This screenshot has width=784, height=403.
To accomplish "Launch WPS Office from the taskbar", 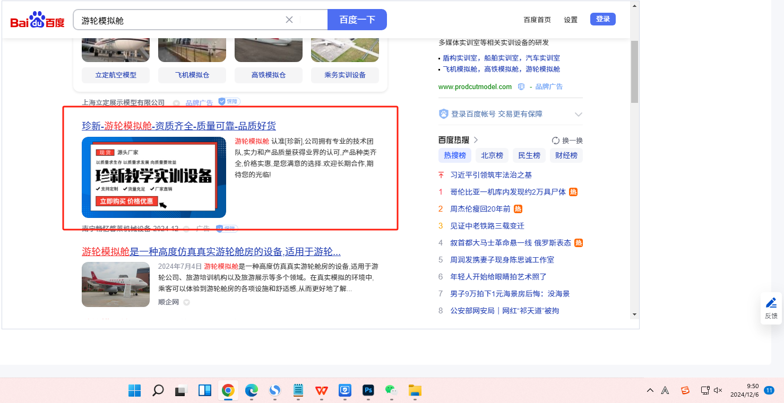I will 321,391.
